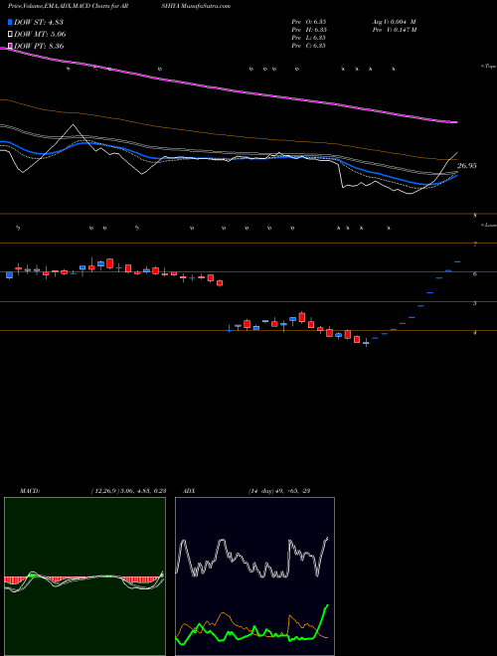The height and width of the screenshot is (656, 497).
Task: Click the 'Avg V: 0.004 M' volume text
Action: point(394,22)
